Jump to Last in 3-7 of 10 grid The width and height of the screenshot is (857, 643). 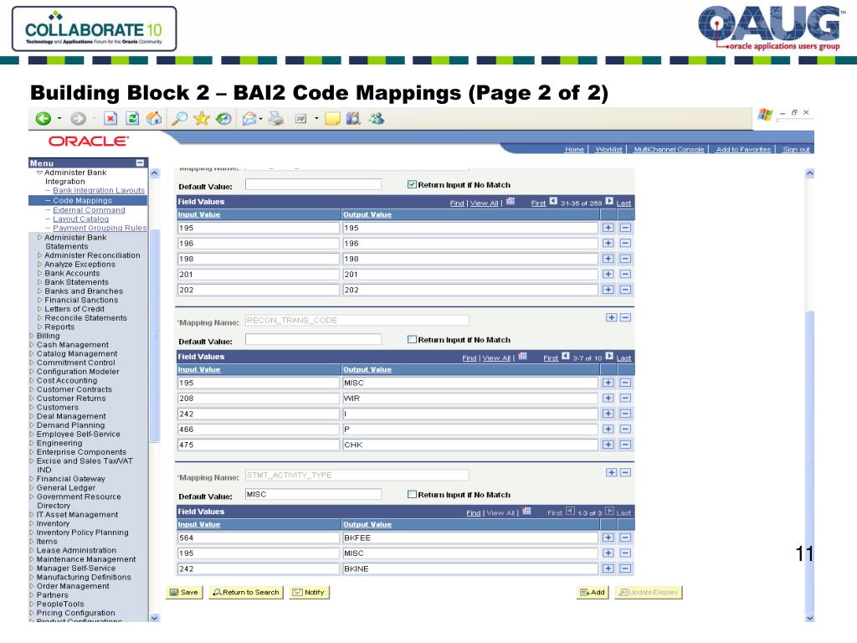(x=624, y=358)
